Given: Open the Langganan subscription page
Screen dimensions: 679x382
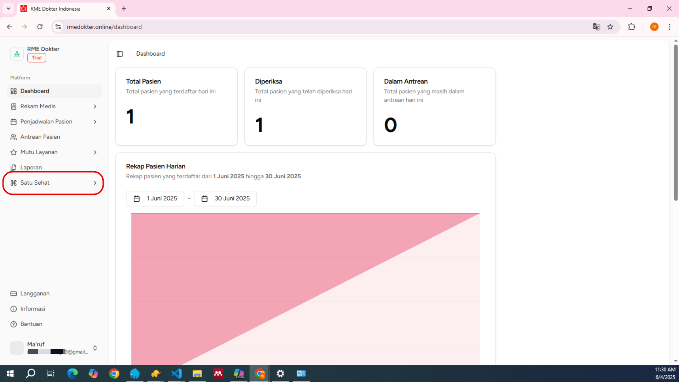Looking at the screenshot, I should (35, 294).
